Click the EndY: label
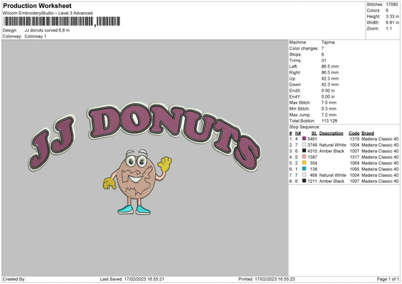 [x=295, y=96]
